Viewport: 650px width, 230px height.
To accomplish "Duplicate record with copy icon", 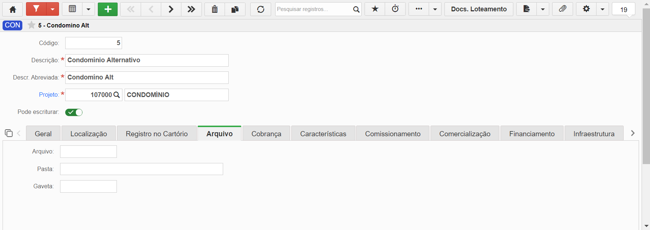I will pyautogui.click(x=235, y=9).
